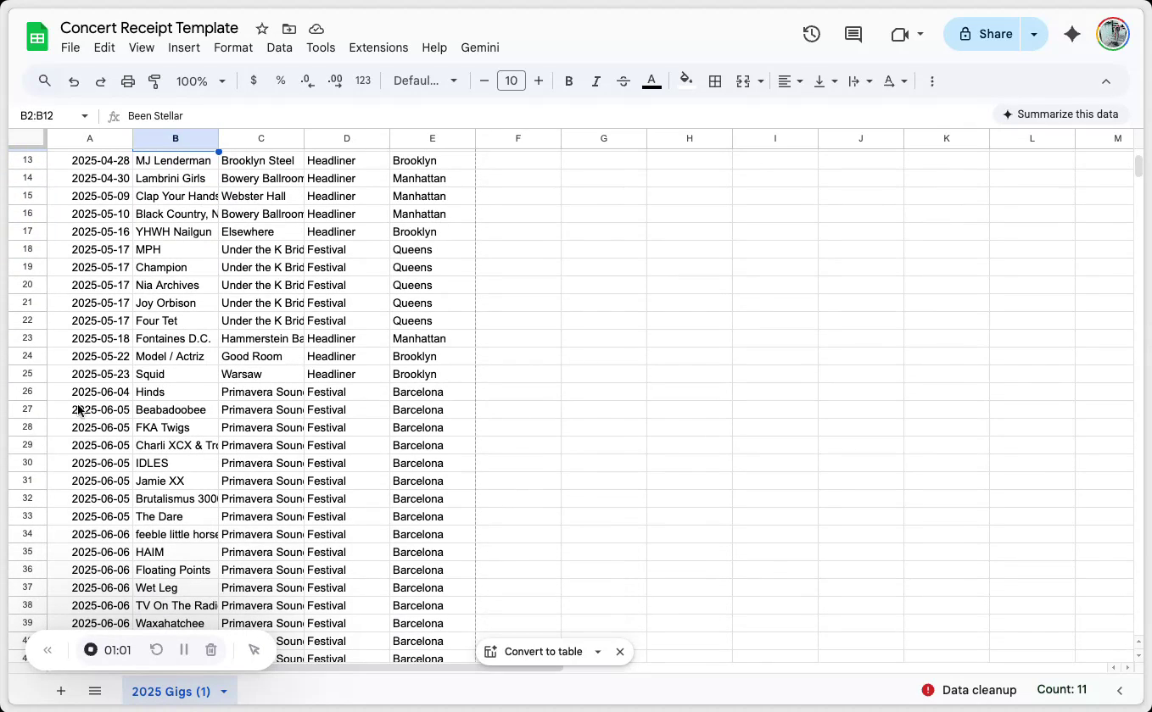Screen dimensions: 1152x712
Task: Click the font size field
Action: [512, 81]
